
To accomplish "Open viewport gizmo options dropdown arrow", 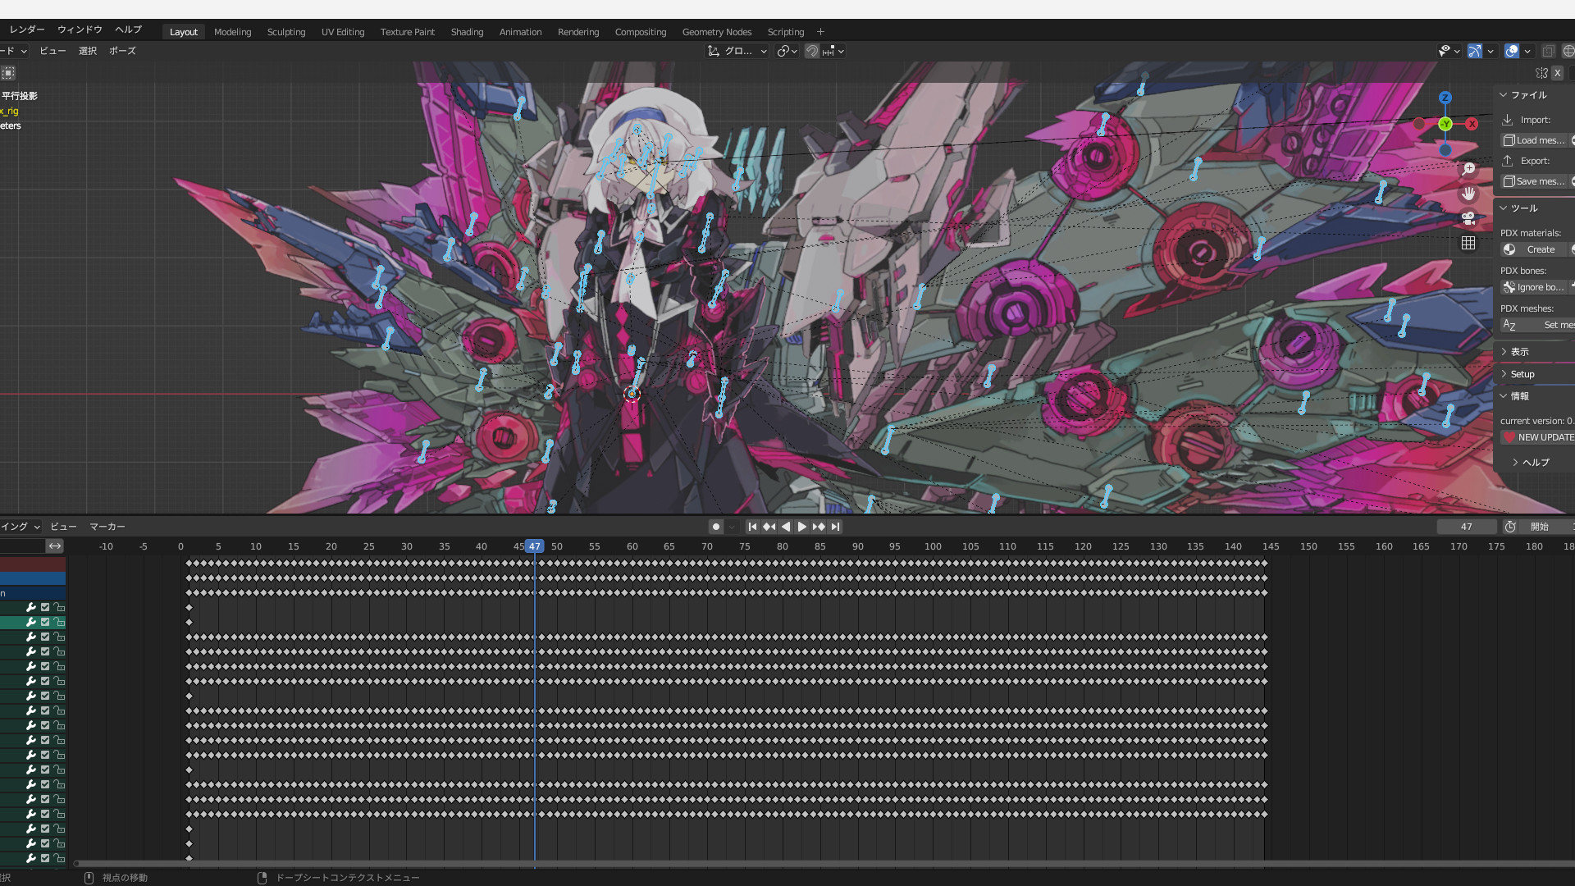I will (x=1491, y=51).
